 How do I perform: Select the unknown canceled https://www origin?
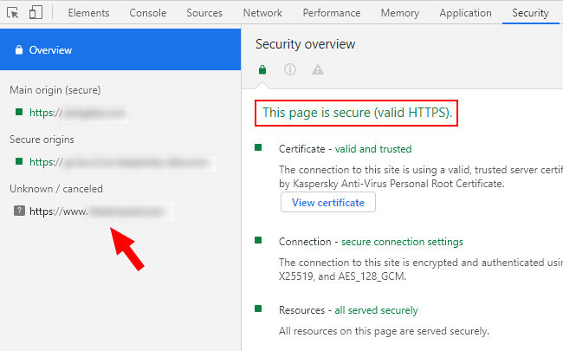pyautogui.click(x=101, y=211)
